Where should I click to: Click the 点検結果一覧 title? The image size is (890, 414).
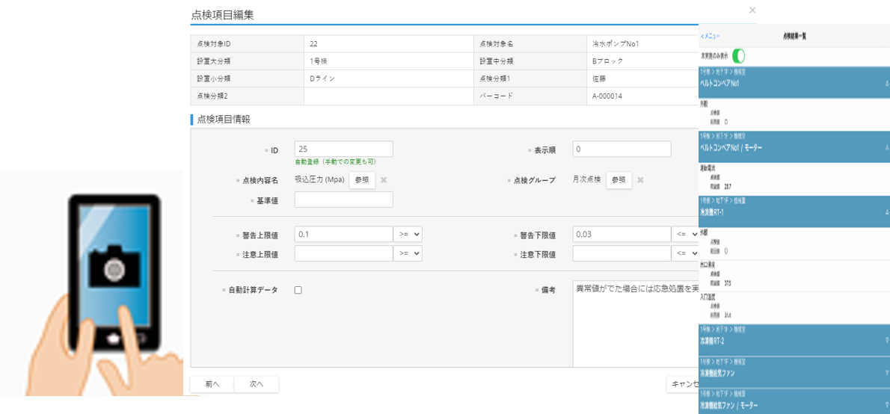click(794, 36)
